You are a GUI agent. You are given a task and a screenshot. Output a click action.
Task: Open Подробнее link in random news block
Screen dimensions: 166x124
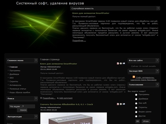coord(79,41)
